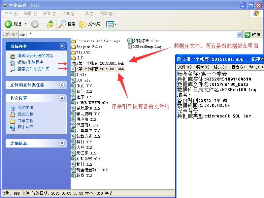Image resolution: width=264 pixels, height=198 pixels.
Task: Expand the 详细信息 panel
Action: pyautogui.click(x=62, y=143)
